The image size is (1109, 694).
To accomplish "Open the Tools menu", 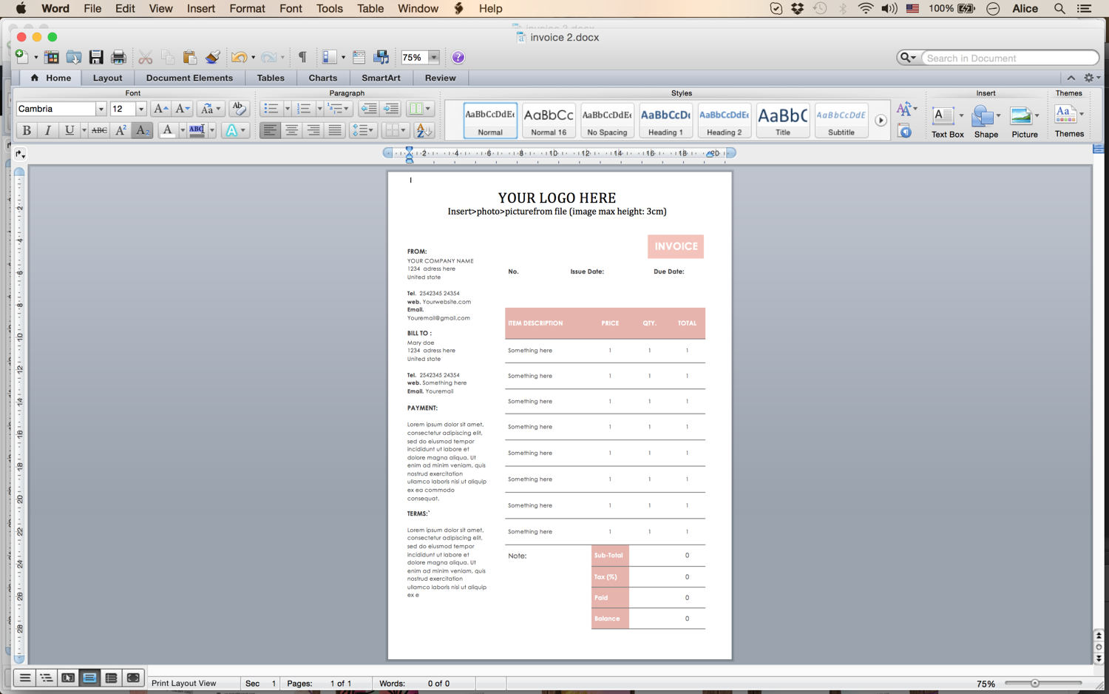I will tap(328, 8).
